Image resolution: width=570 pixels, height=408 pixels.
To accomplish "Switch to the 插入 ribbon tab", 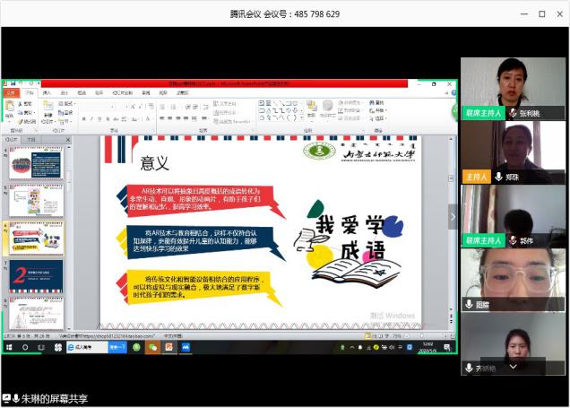I will pos(47,92).
